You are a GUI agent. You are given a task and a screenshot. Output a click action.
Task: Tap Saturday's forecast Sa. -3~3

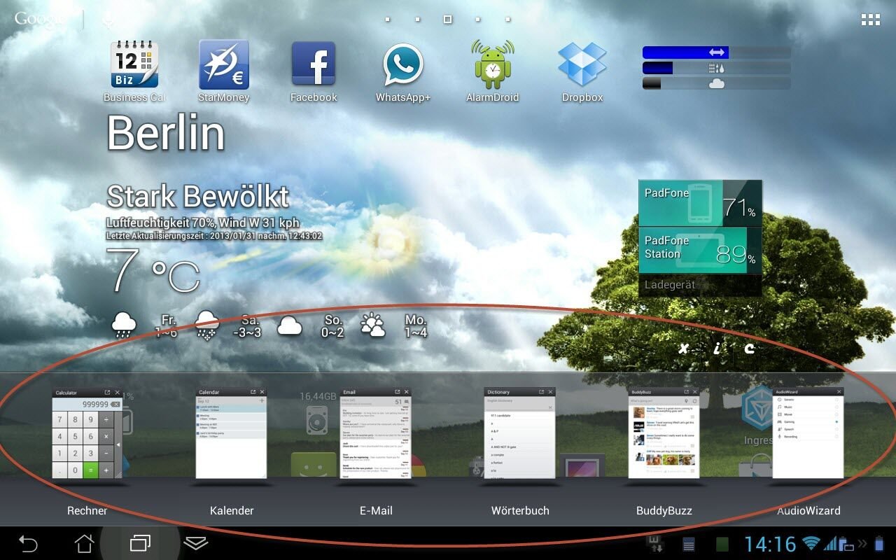[248, 326]
